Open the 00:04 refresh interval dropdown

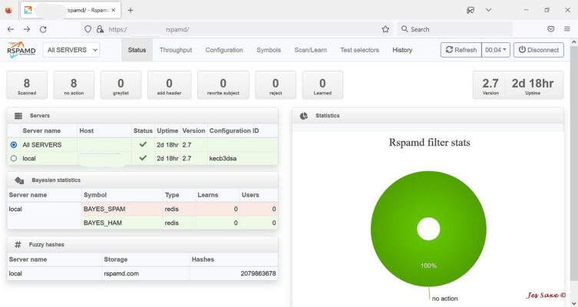(496, 50)
